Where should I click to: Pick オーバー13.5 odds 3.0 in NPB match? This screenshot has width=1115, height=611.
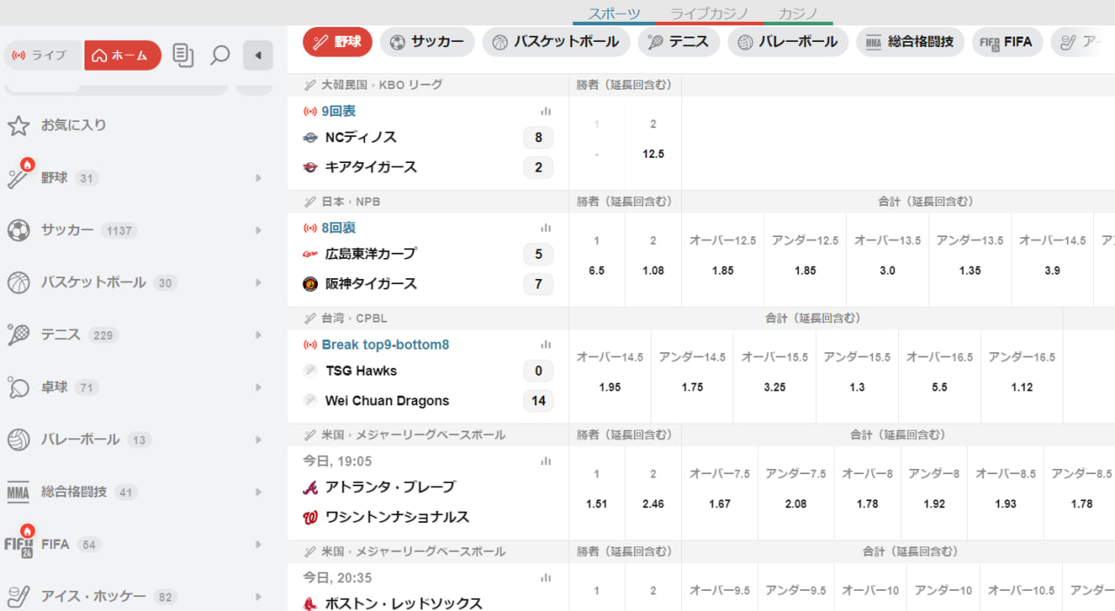888,260
